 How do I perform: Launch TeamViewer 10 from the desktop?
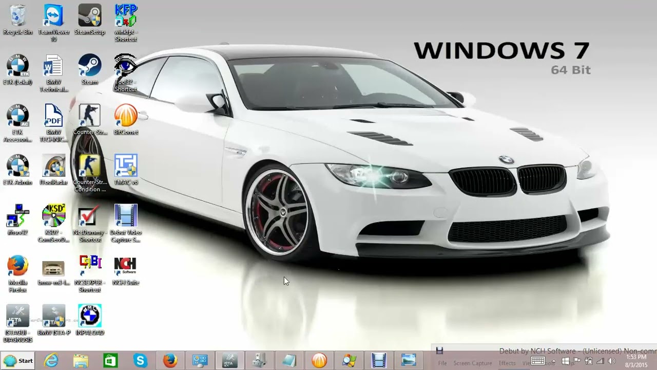pos(53,23)
